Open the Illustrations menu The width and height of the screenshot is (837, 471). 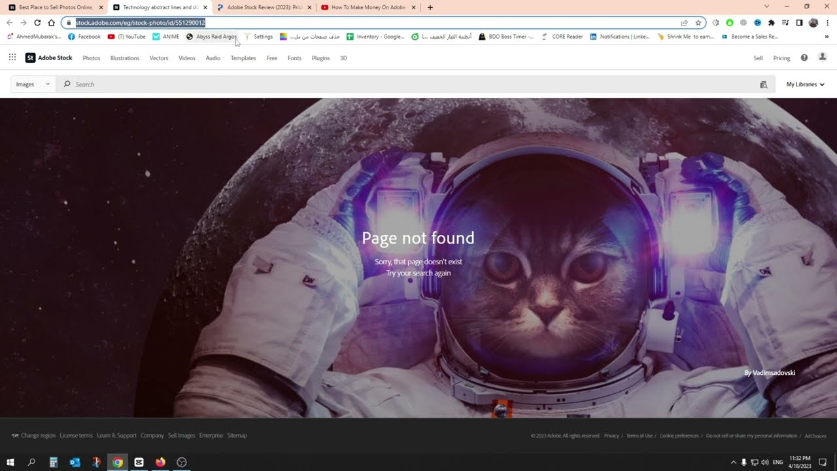[x=125, y=58]
